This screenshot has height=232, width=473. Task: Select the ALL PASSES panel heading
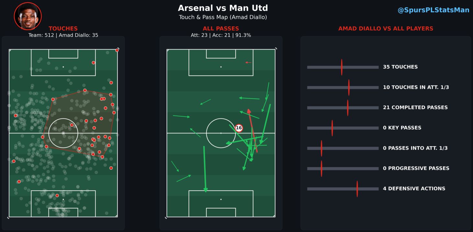221,29
